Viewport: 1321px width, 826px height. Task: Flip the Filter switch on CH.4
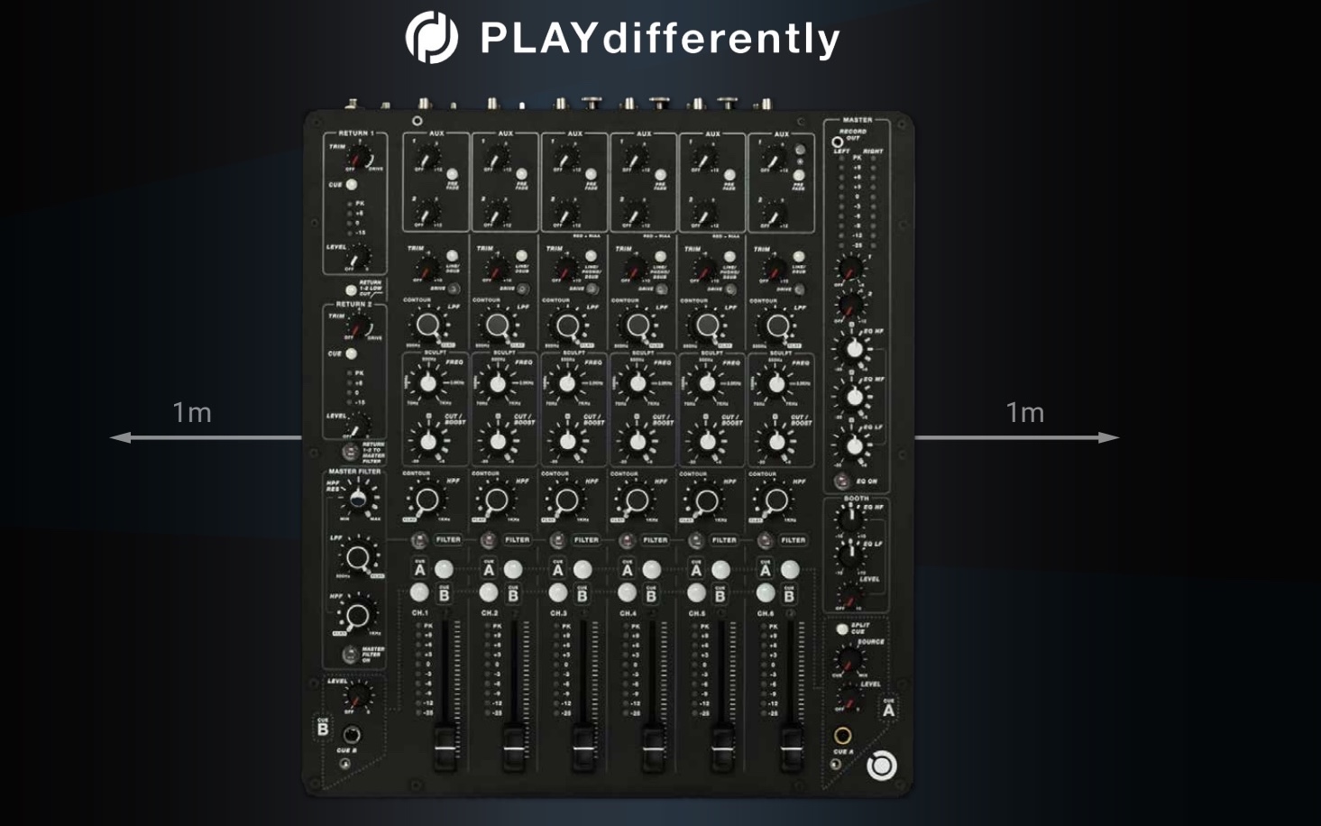click(628, 540)
